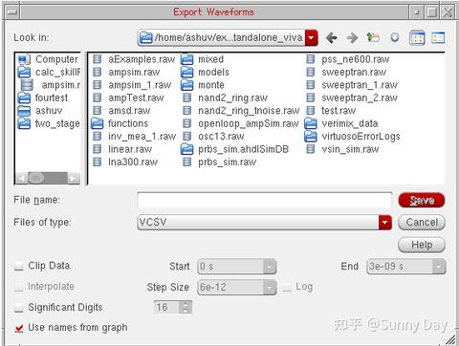Screen dimensions: 459x346
Task: Select linear.raw file
Action: [122, 149]
